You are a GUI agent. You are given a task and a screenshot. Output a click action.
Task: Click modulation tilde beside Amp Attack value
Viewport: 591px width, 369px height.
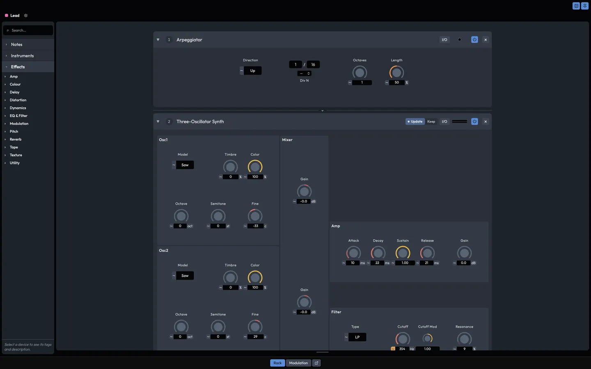344,263
